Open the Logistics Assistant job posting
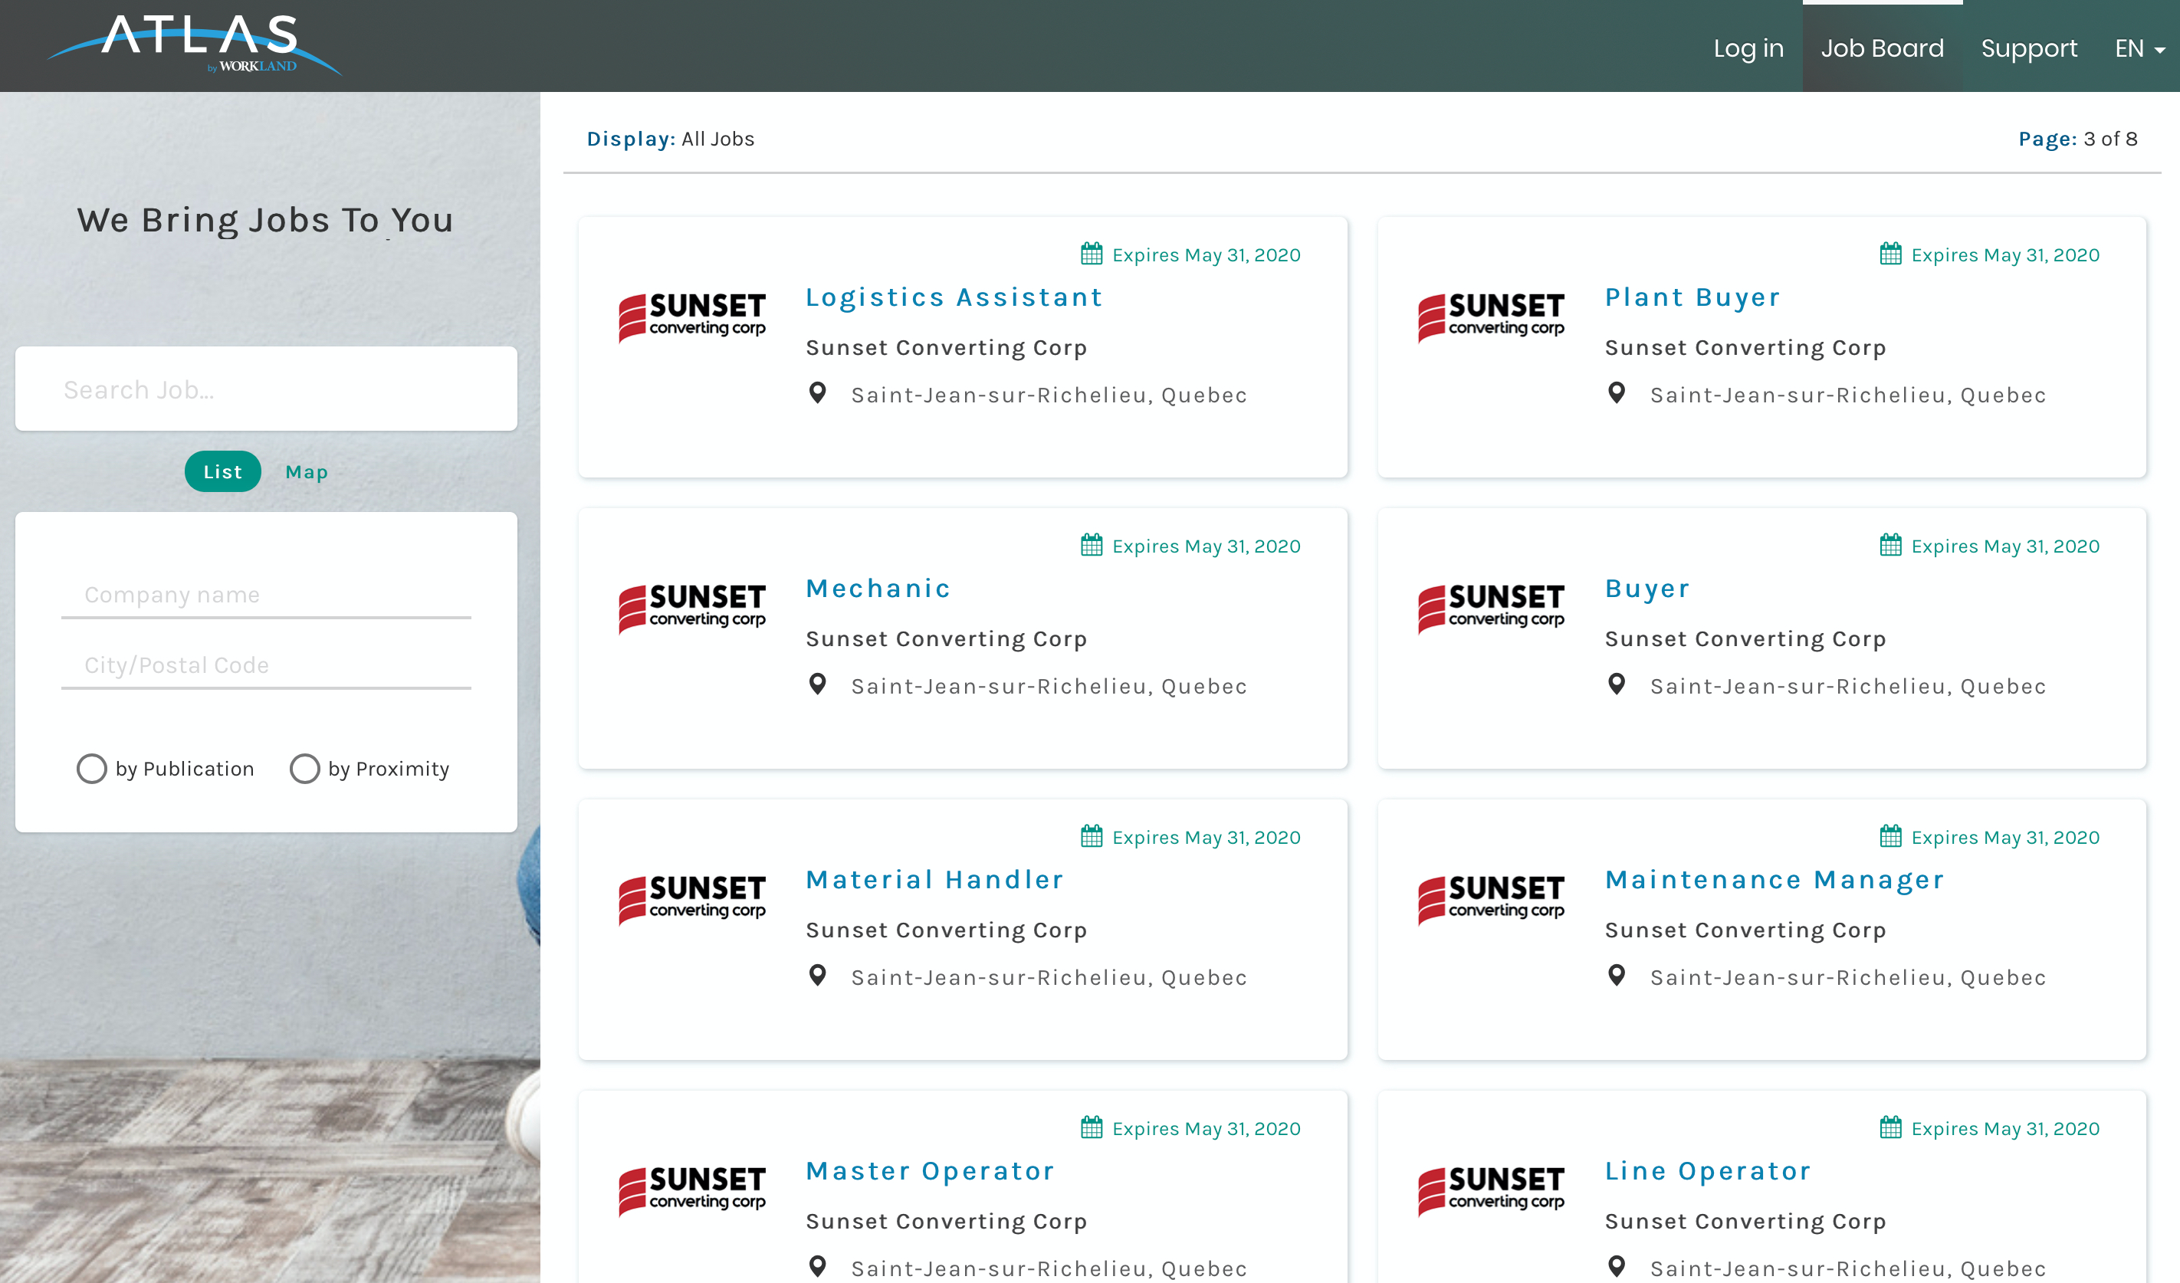 pyautogui.click(x=954, y=297)
